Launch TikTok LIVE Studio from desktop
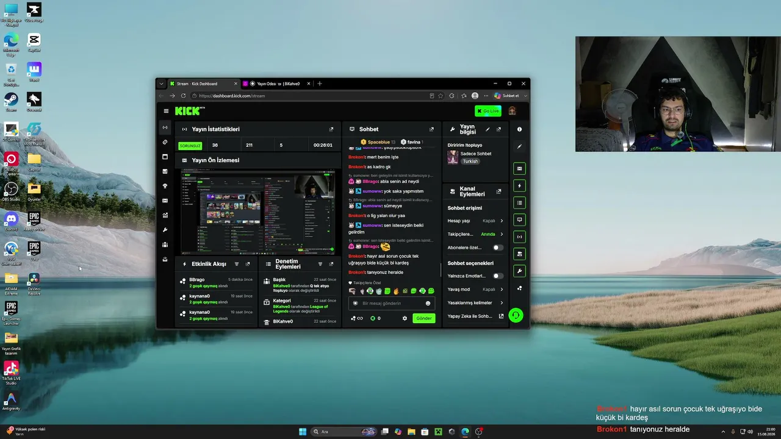781x439 pixels. (11, 373)
